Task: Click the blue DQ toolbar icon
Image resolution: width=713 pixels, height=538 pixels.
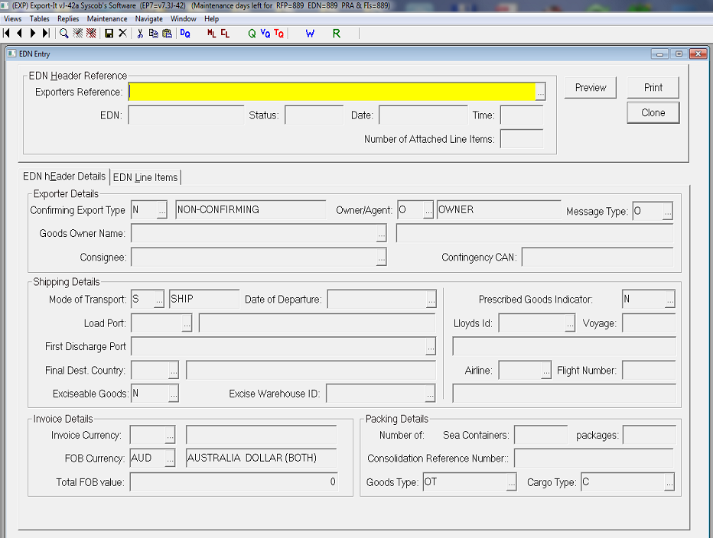Action: click(185, 34)
